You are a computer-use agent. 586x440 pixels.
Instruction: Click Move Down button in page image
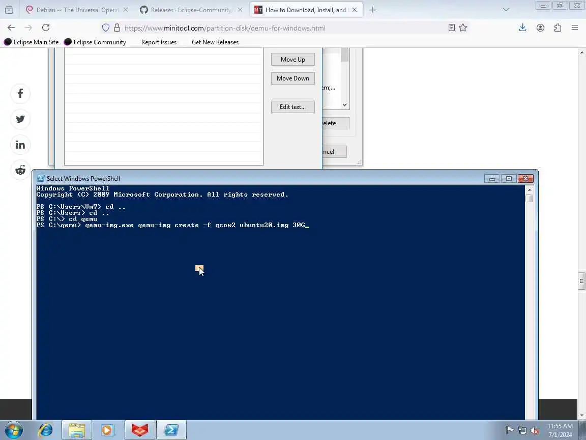coord(293,78)
